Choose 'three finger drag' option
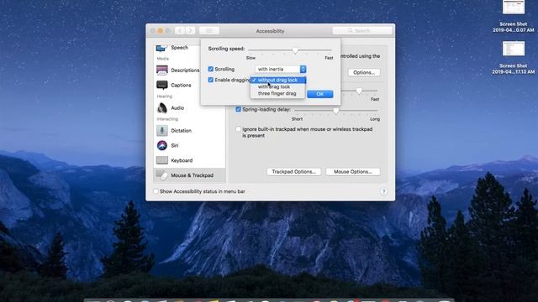Screen dimensions: 538x302 tap(277, 93)
